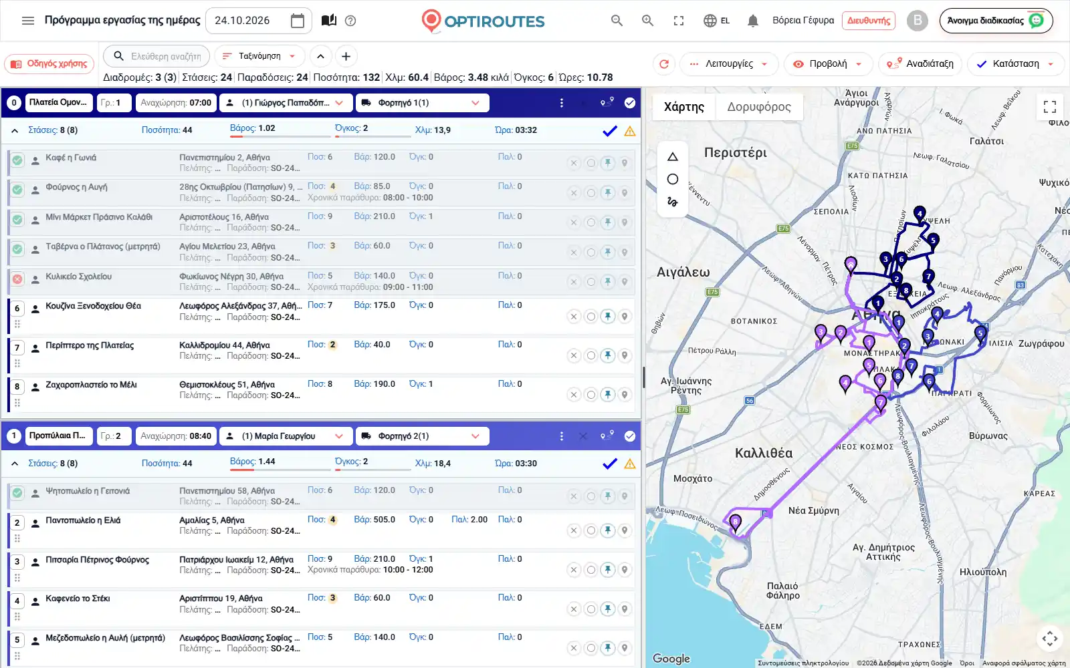This screenshot has width=1070, height=668.
Task: Select the radio circle for Καφενείο το Στέκι
Action: coord(591,609)
